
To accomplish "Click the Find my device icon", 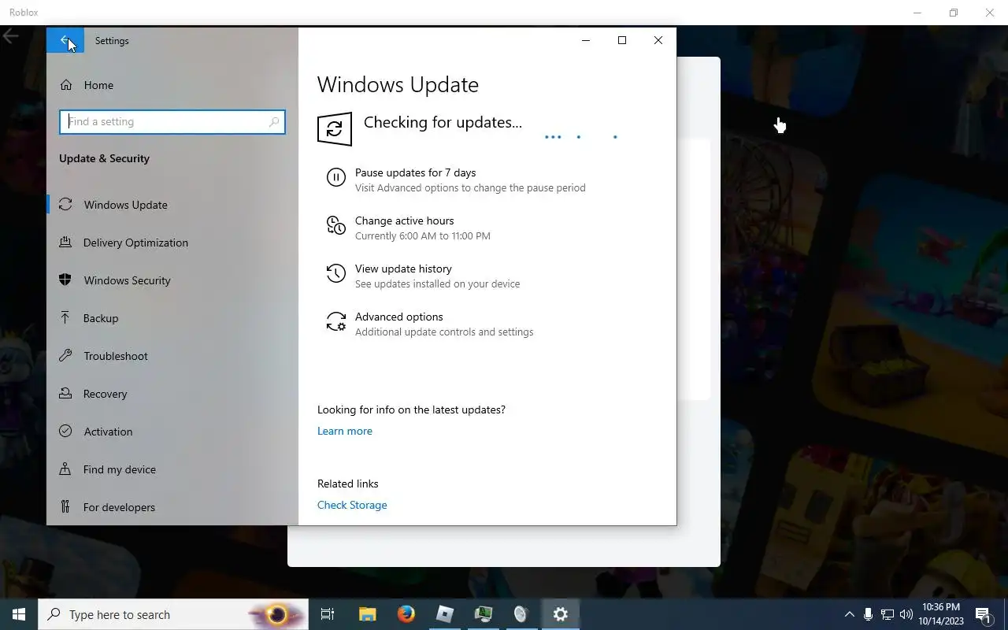I will pyautogui.click(x=66, y=469).
